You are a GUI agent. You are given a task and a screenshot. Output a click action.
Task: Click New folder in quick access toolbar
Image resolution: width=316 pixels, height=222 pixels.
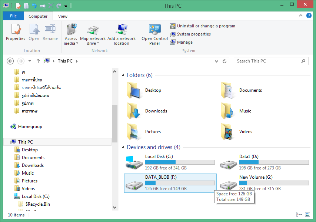click(x=26, y=6)
